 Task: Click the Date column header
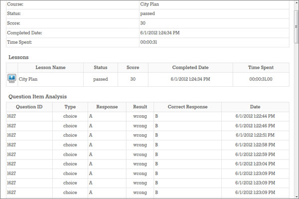click(255, 107)
